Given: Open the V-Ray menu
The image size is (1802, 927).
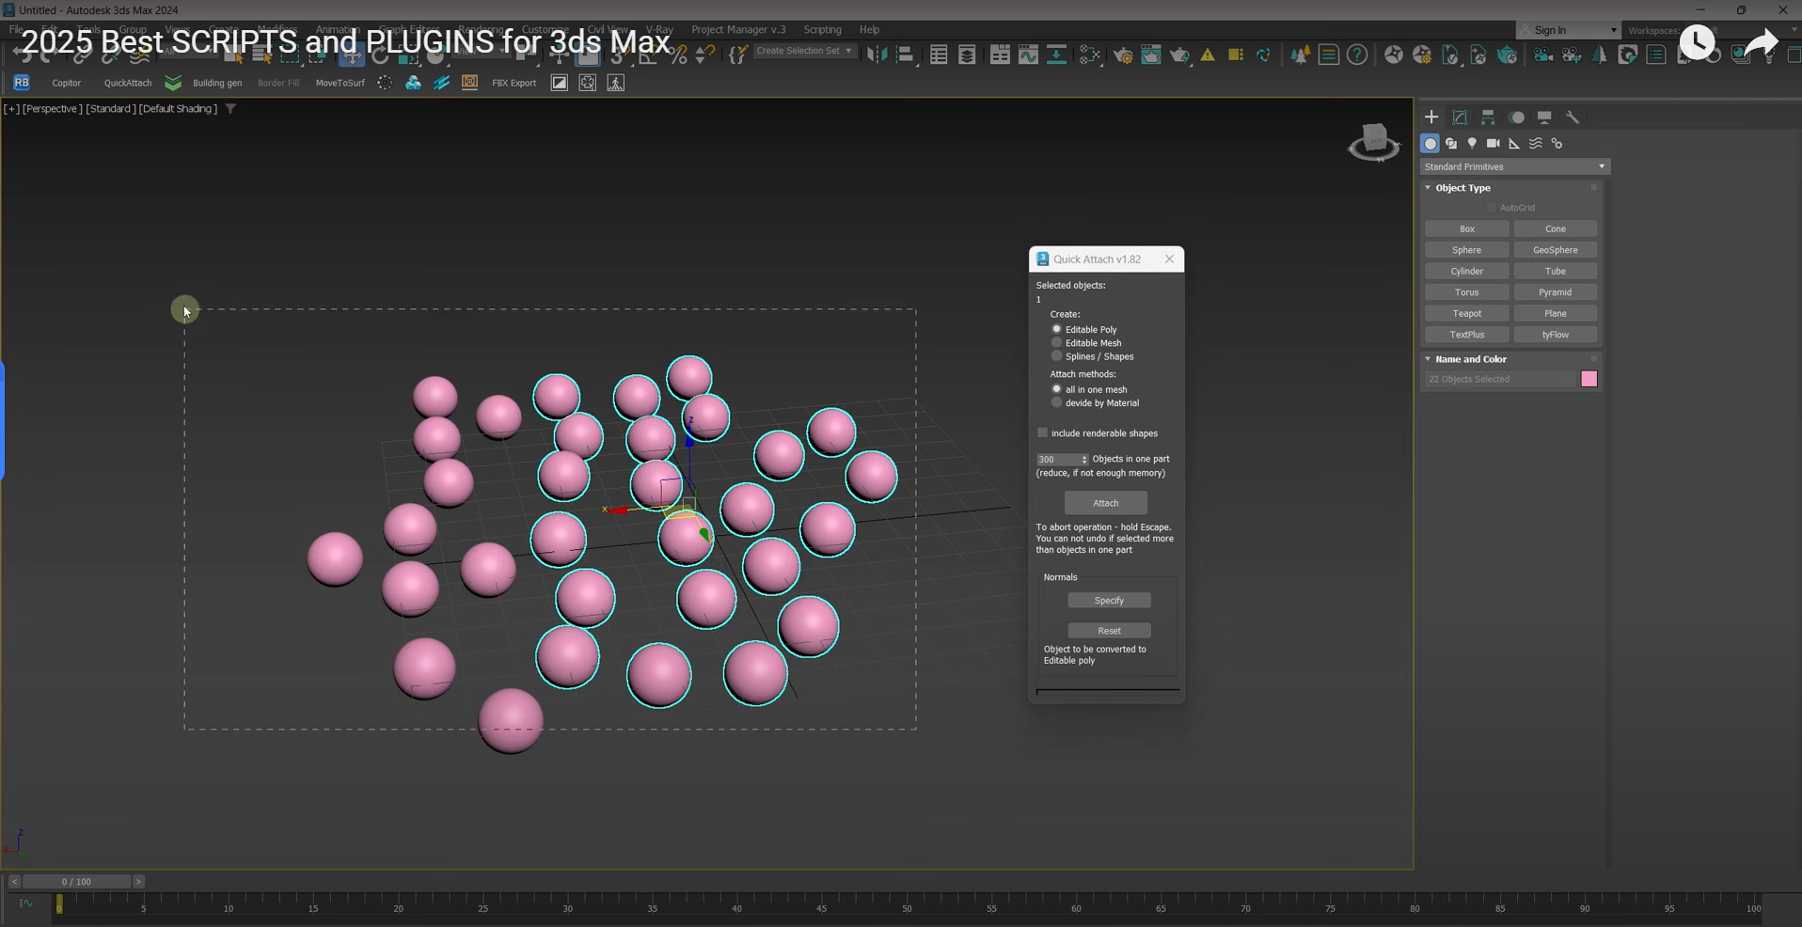Looking at the screenshot, I should click(659, 30).
